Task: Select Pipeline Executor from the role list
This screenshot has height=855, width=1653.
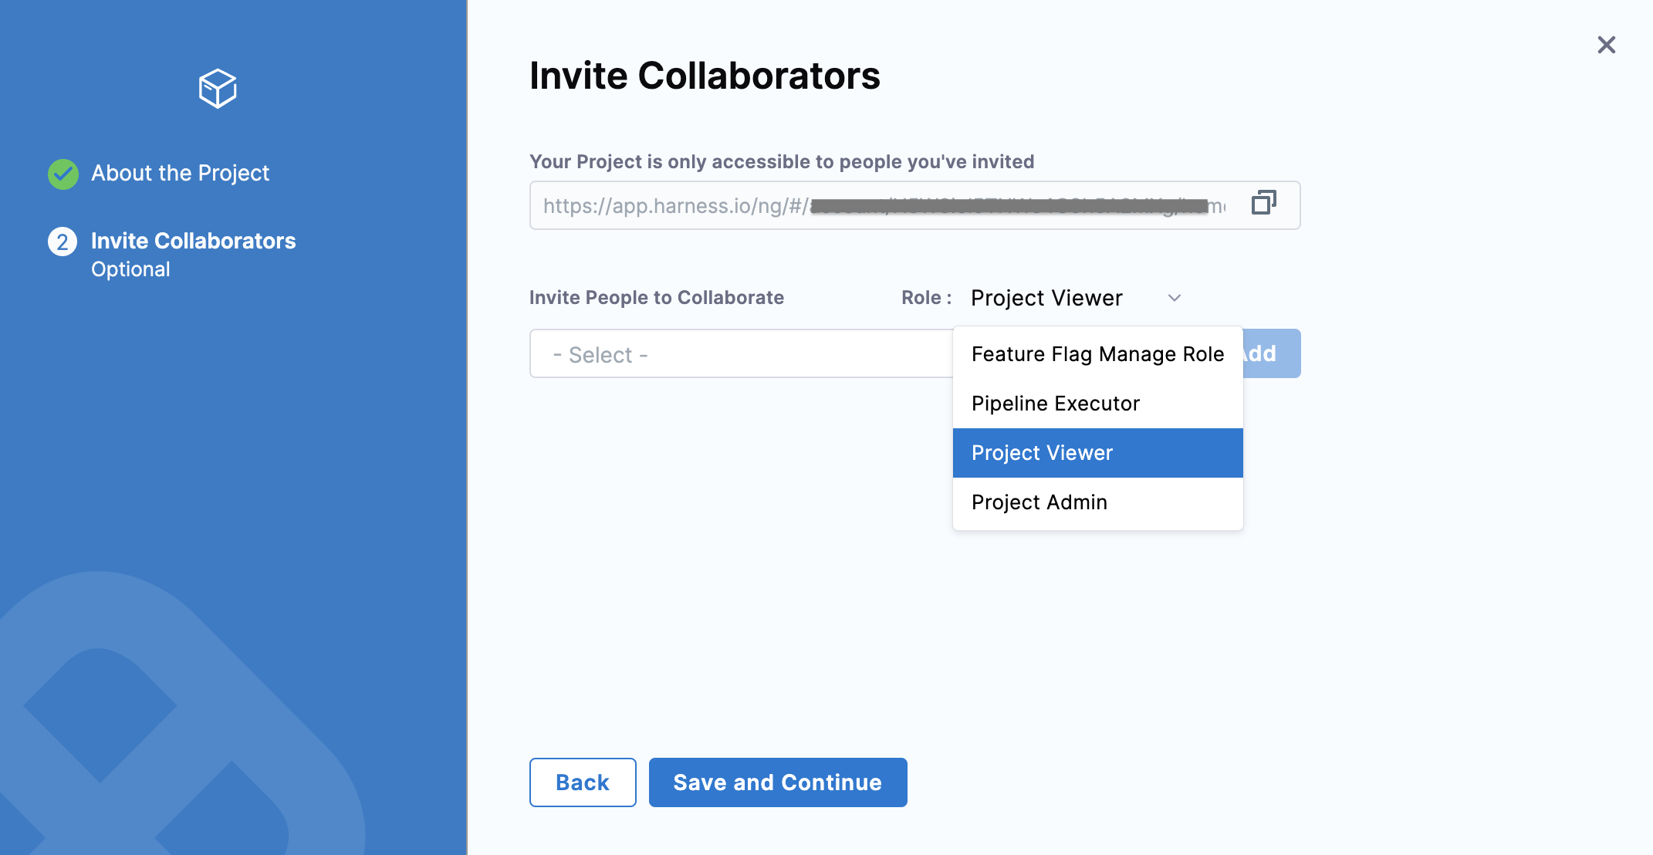Action: click(x=1056, y=404)
